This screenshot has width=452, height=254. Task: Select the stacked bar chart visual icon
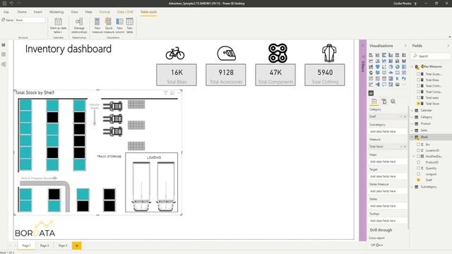click(371, 55)
